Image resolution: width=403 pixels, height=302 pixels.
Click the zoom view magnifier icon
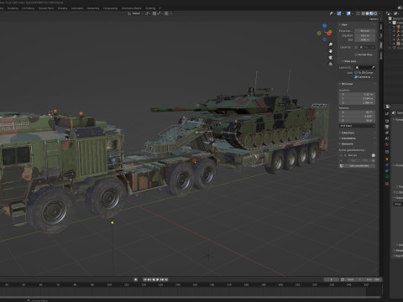pos(331,44)
